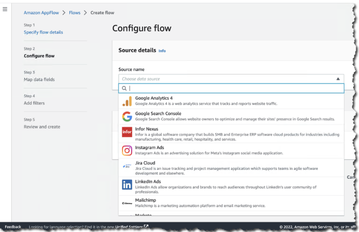Open the Source details Info link
The width and height of the screenshot is (359, 232).
coord(162,51)
